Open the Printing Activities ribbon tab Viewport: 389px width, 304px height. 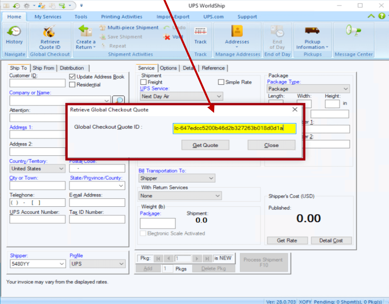click(x=121, y=17)
